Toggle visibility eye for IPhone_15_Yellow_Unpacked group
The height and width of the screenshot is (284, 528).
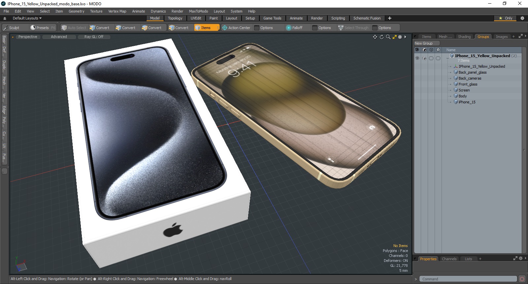click(x=417, y=58)
